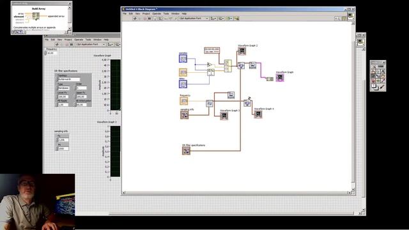The height and width of the screenshot is (230, 409).
Task: Toggle Retain Wire Values button
Action: point(160,19)
